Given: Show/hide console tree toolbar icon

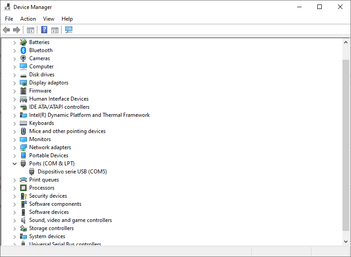Looking at the screenshot, I should 31,30.
